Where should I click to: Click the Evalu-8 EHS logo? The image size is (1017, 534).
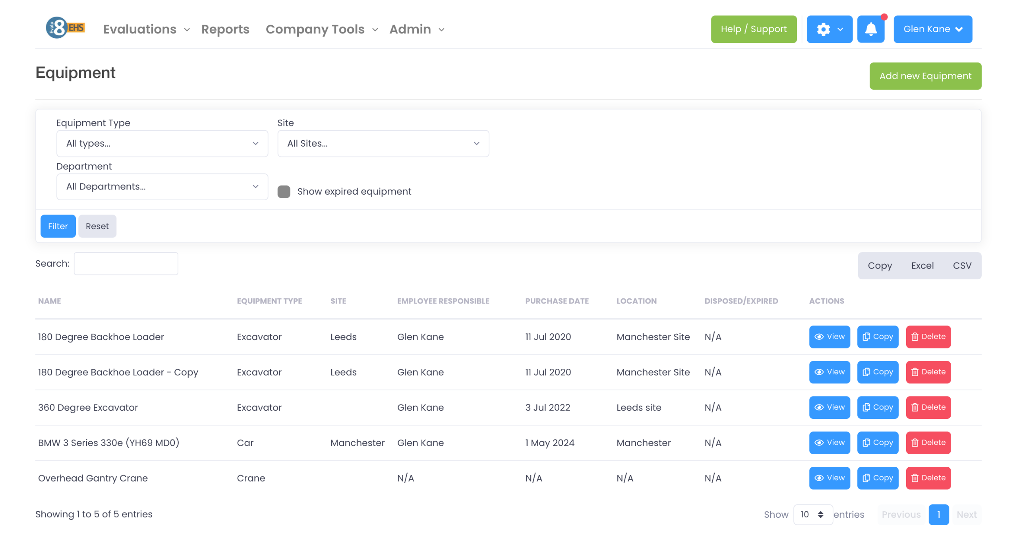[65, 28]
